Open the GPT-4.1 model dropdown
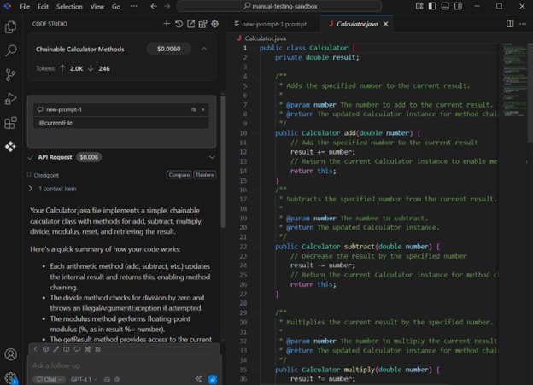The height and width of the screenshot is (385, 533). click(x=85, y=379)
